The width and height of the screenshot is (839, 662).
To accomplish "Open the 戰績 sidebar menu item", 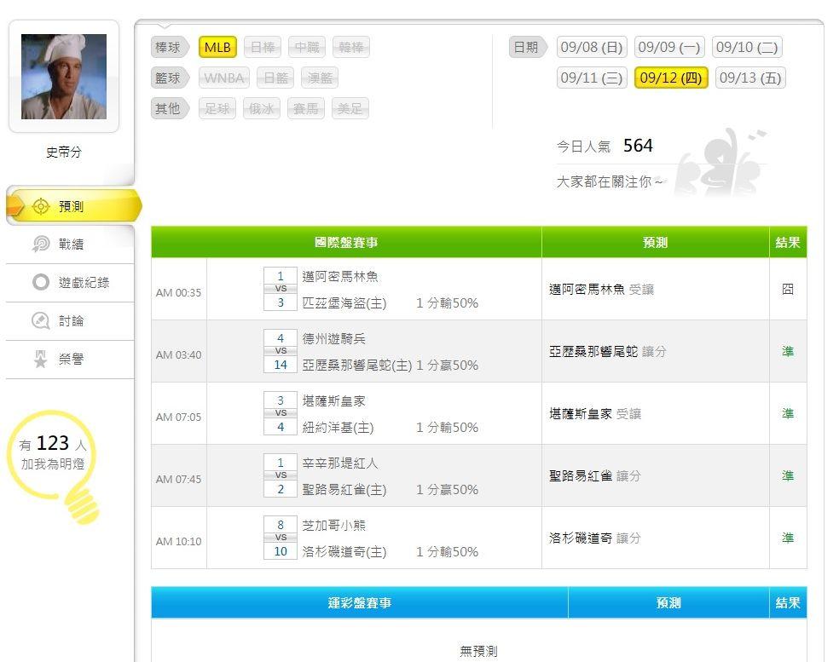I will tap(70, 244).
